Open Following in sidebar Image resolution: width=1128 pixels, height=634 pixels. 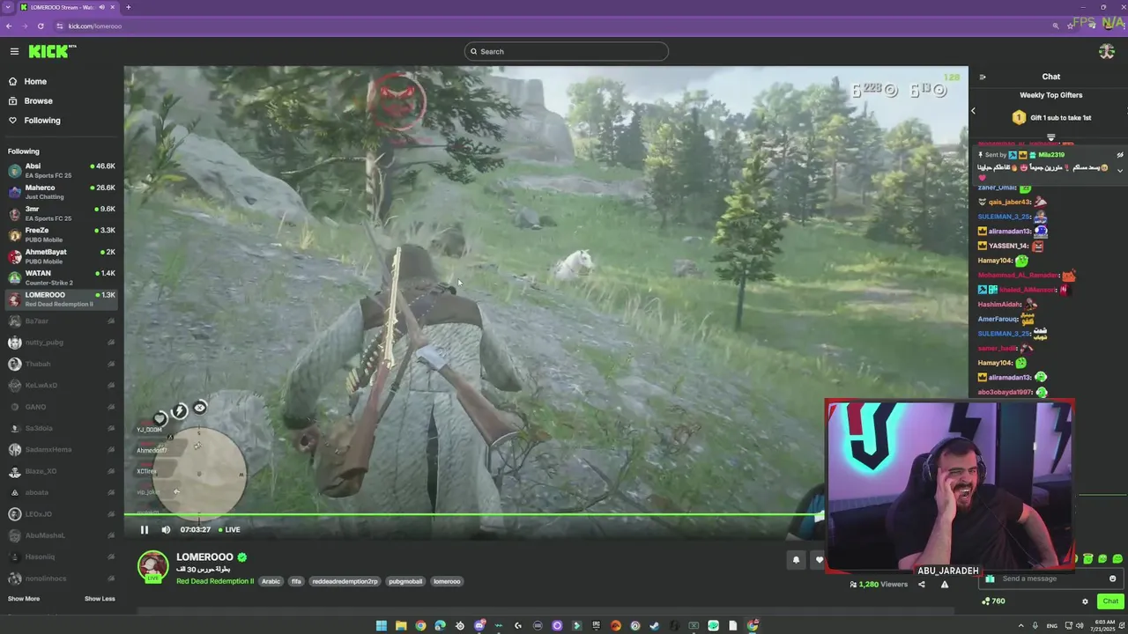point(42,120)
